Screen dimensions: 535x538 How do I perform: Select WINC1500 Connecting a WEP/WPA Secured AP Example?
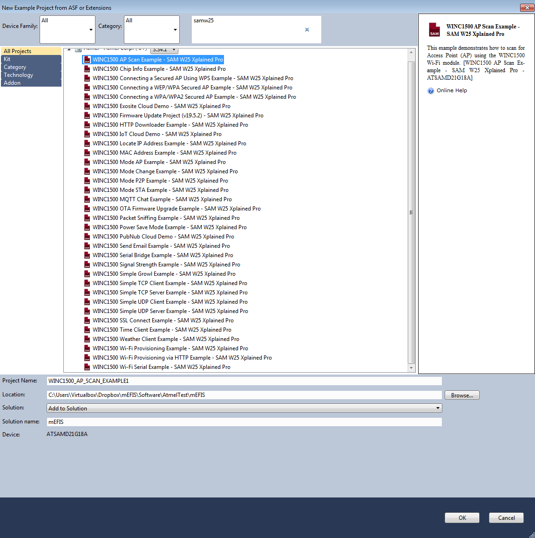(x=192, y=88)
